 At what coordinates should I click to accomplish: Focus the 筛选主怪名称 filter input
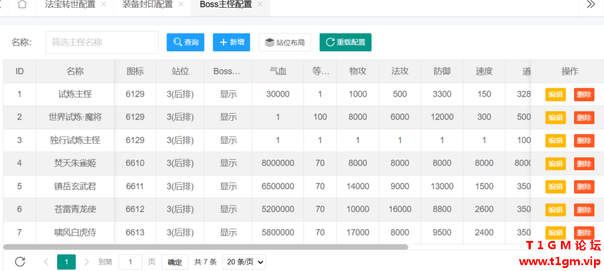click(102, 42)
